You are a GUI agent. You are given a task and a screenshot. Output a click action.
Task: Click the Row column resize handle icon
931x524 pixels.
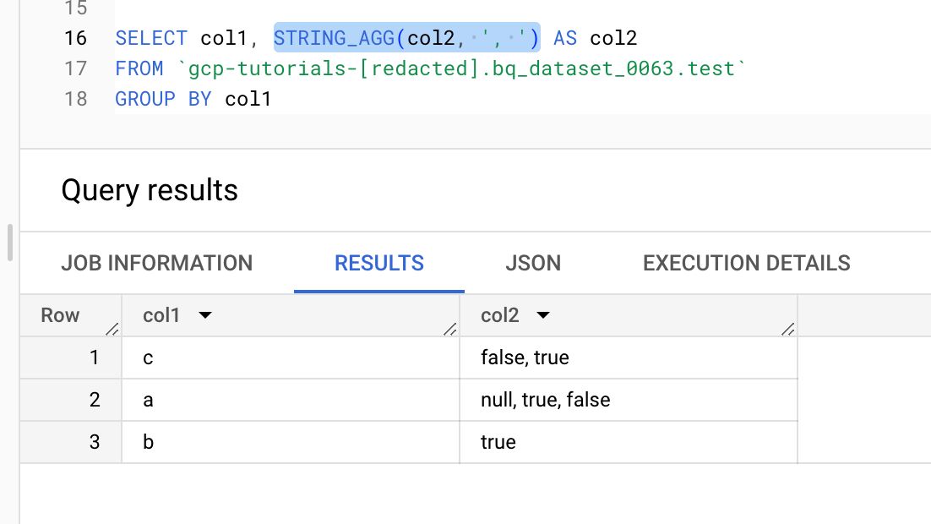click(x=112, y=329)
